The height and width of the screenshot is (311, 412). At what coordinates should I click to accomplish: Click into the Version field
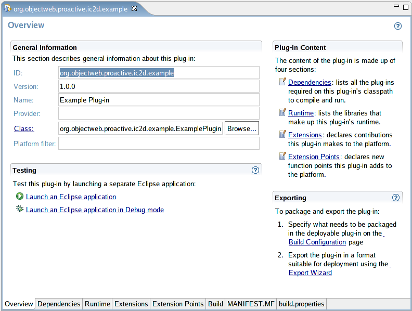[159, 86]
